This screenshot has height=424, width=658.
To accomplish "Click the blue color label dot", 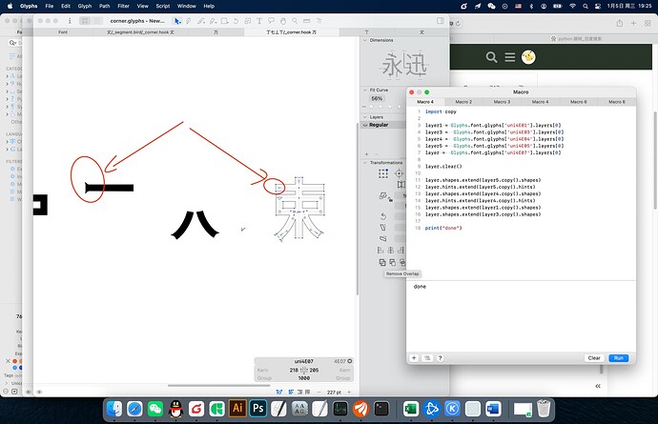I will pyautogui.click(x=14, y=368).
